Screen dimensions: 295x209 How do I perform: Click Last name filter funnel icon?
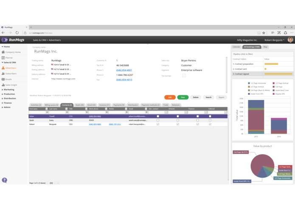pos(67,112)
